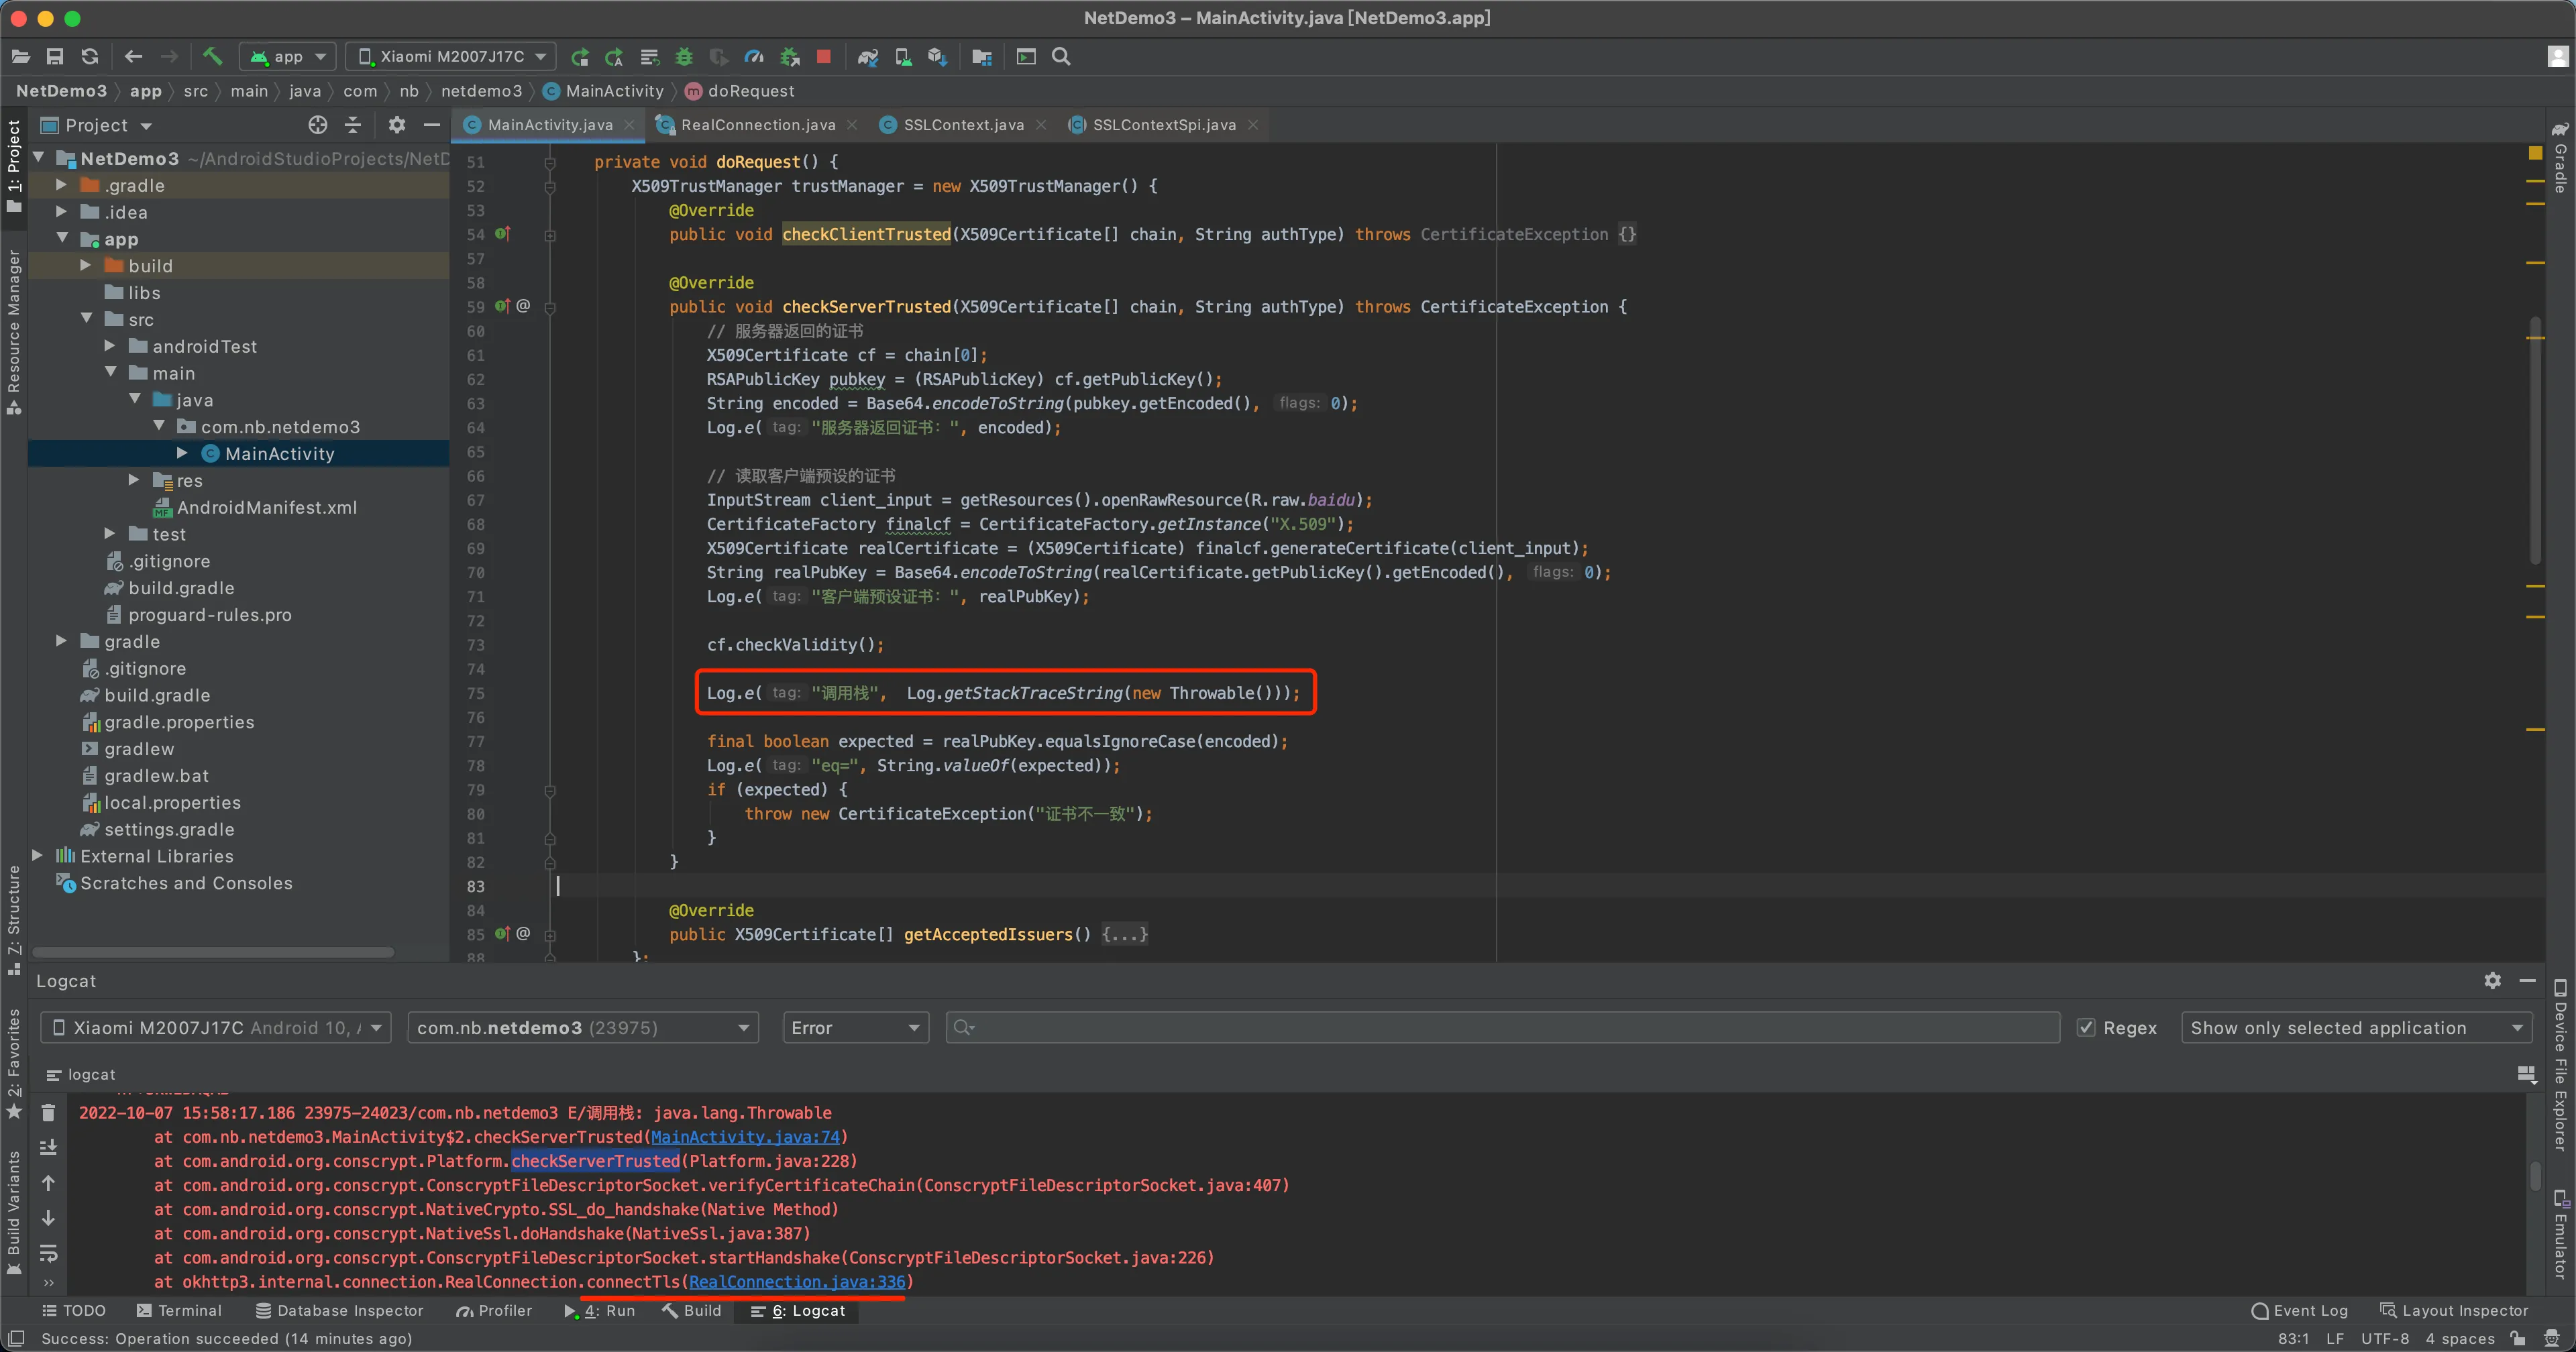Click the red Stop button

click(824, 57)
